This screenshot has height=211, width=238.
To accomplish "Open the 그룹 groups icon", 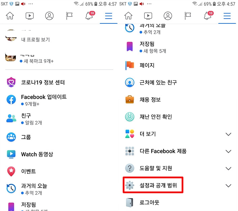I will 11,137.
